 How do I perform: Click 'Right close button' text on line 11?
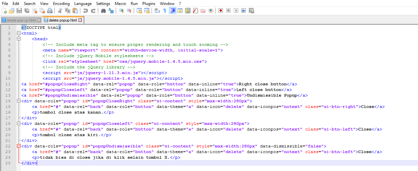click(263, 84)
